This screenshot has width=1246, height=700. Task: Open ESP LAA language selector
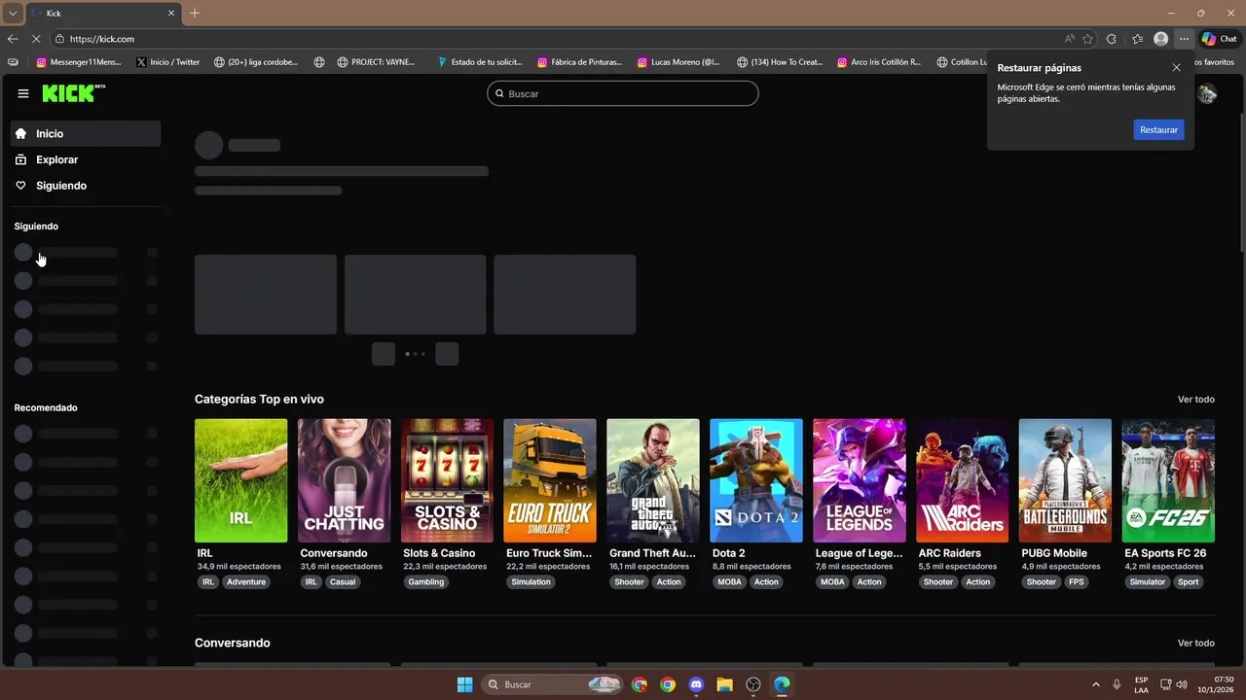click(1142, 684)
